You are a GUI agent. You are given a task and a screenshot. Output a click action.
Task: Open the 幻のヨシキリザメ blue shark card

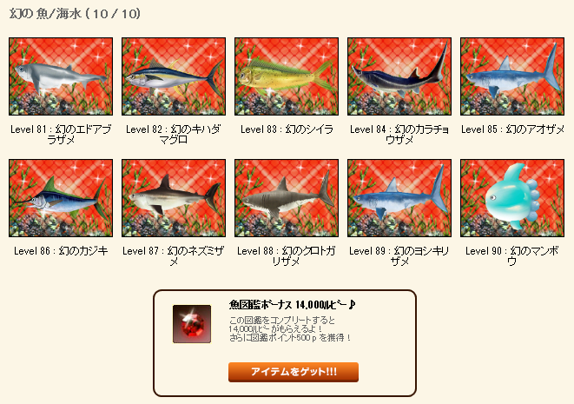399,198
